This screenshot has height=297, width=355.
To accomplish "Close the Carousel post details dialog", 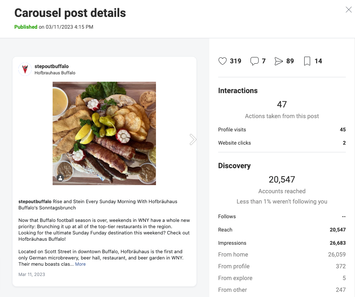I will coord(349,10).
